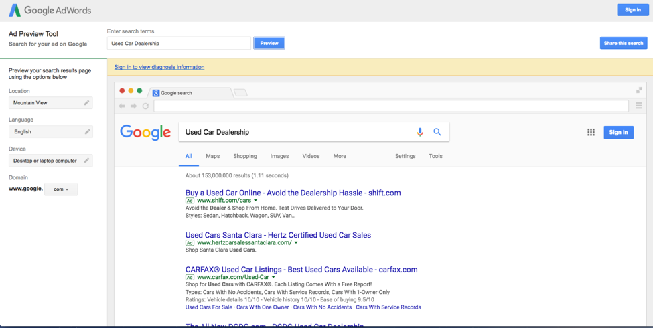
Task: Open Used Cars Santa Clara Hertz ad headline
Action: pyautogui.click(x=278, y=235)
